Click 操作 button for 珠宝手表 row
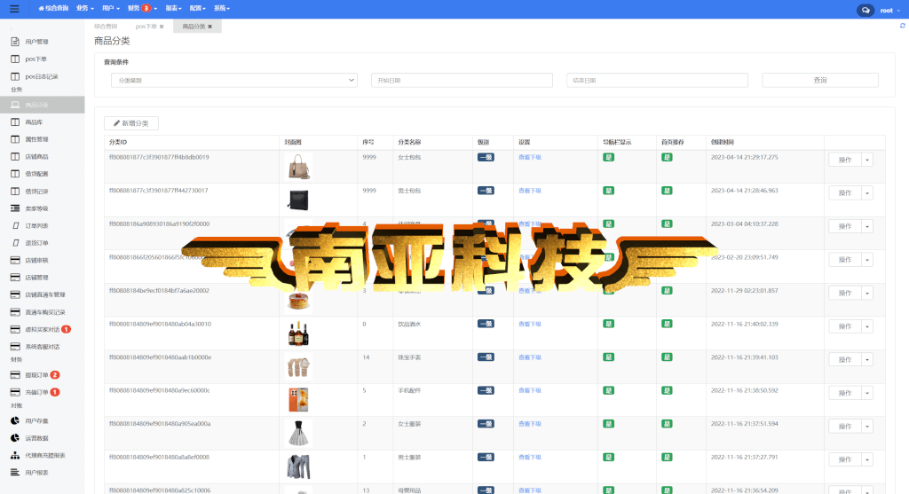909x494 pixels. [845, 360]
